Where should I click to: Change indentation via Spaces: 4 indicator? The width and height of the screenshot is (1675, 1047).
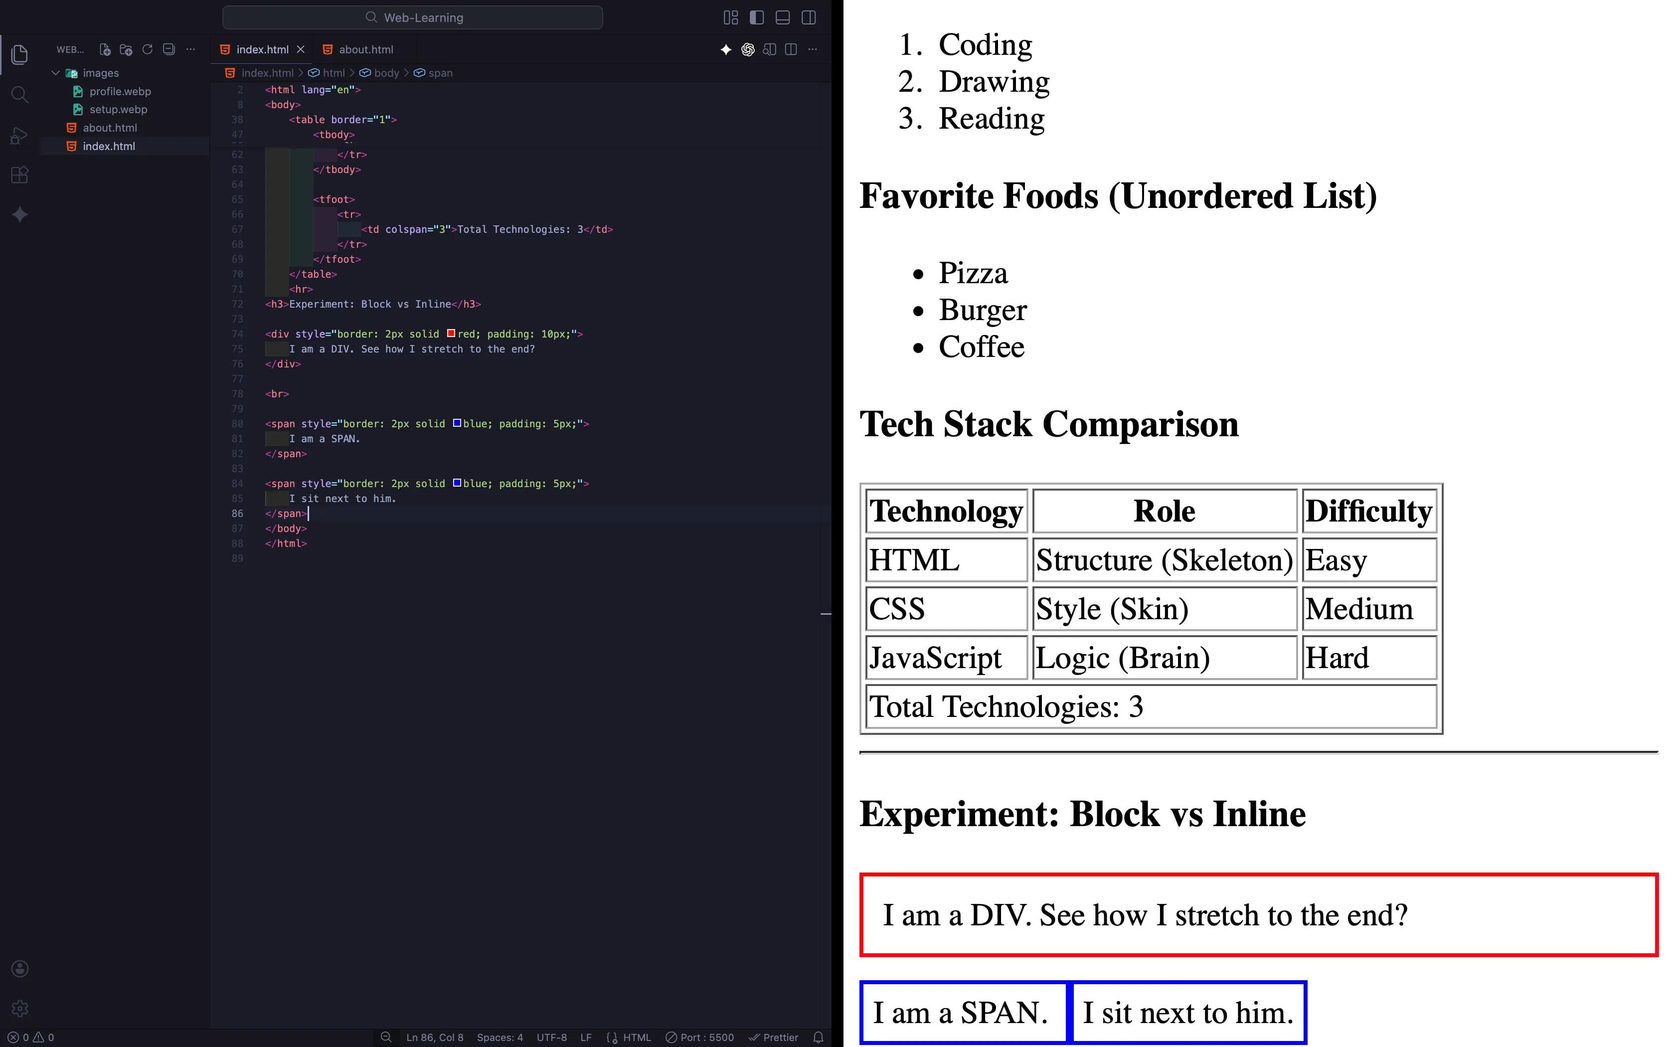click(500, 1038)
